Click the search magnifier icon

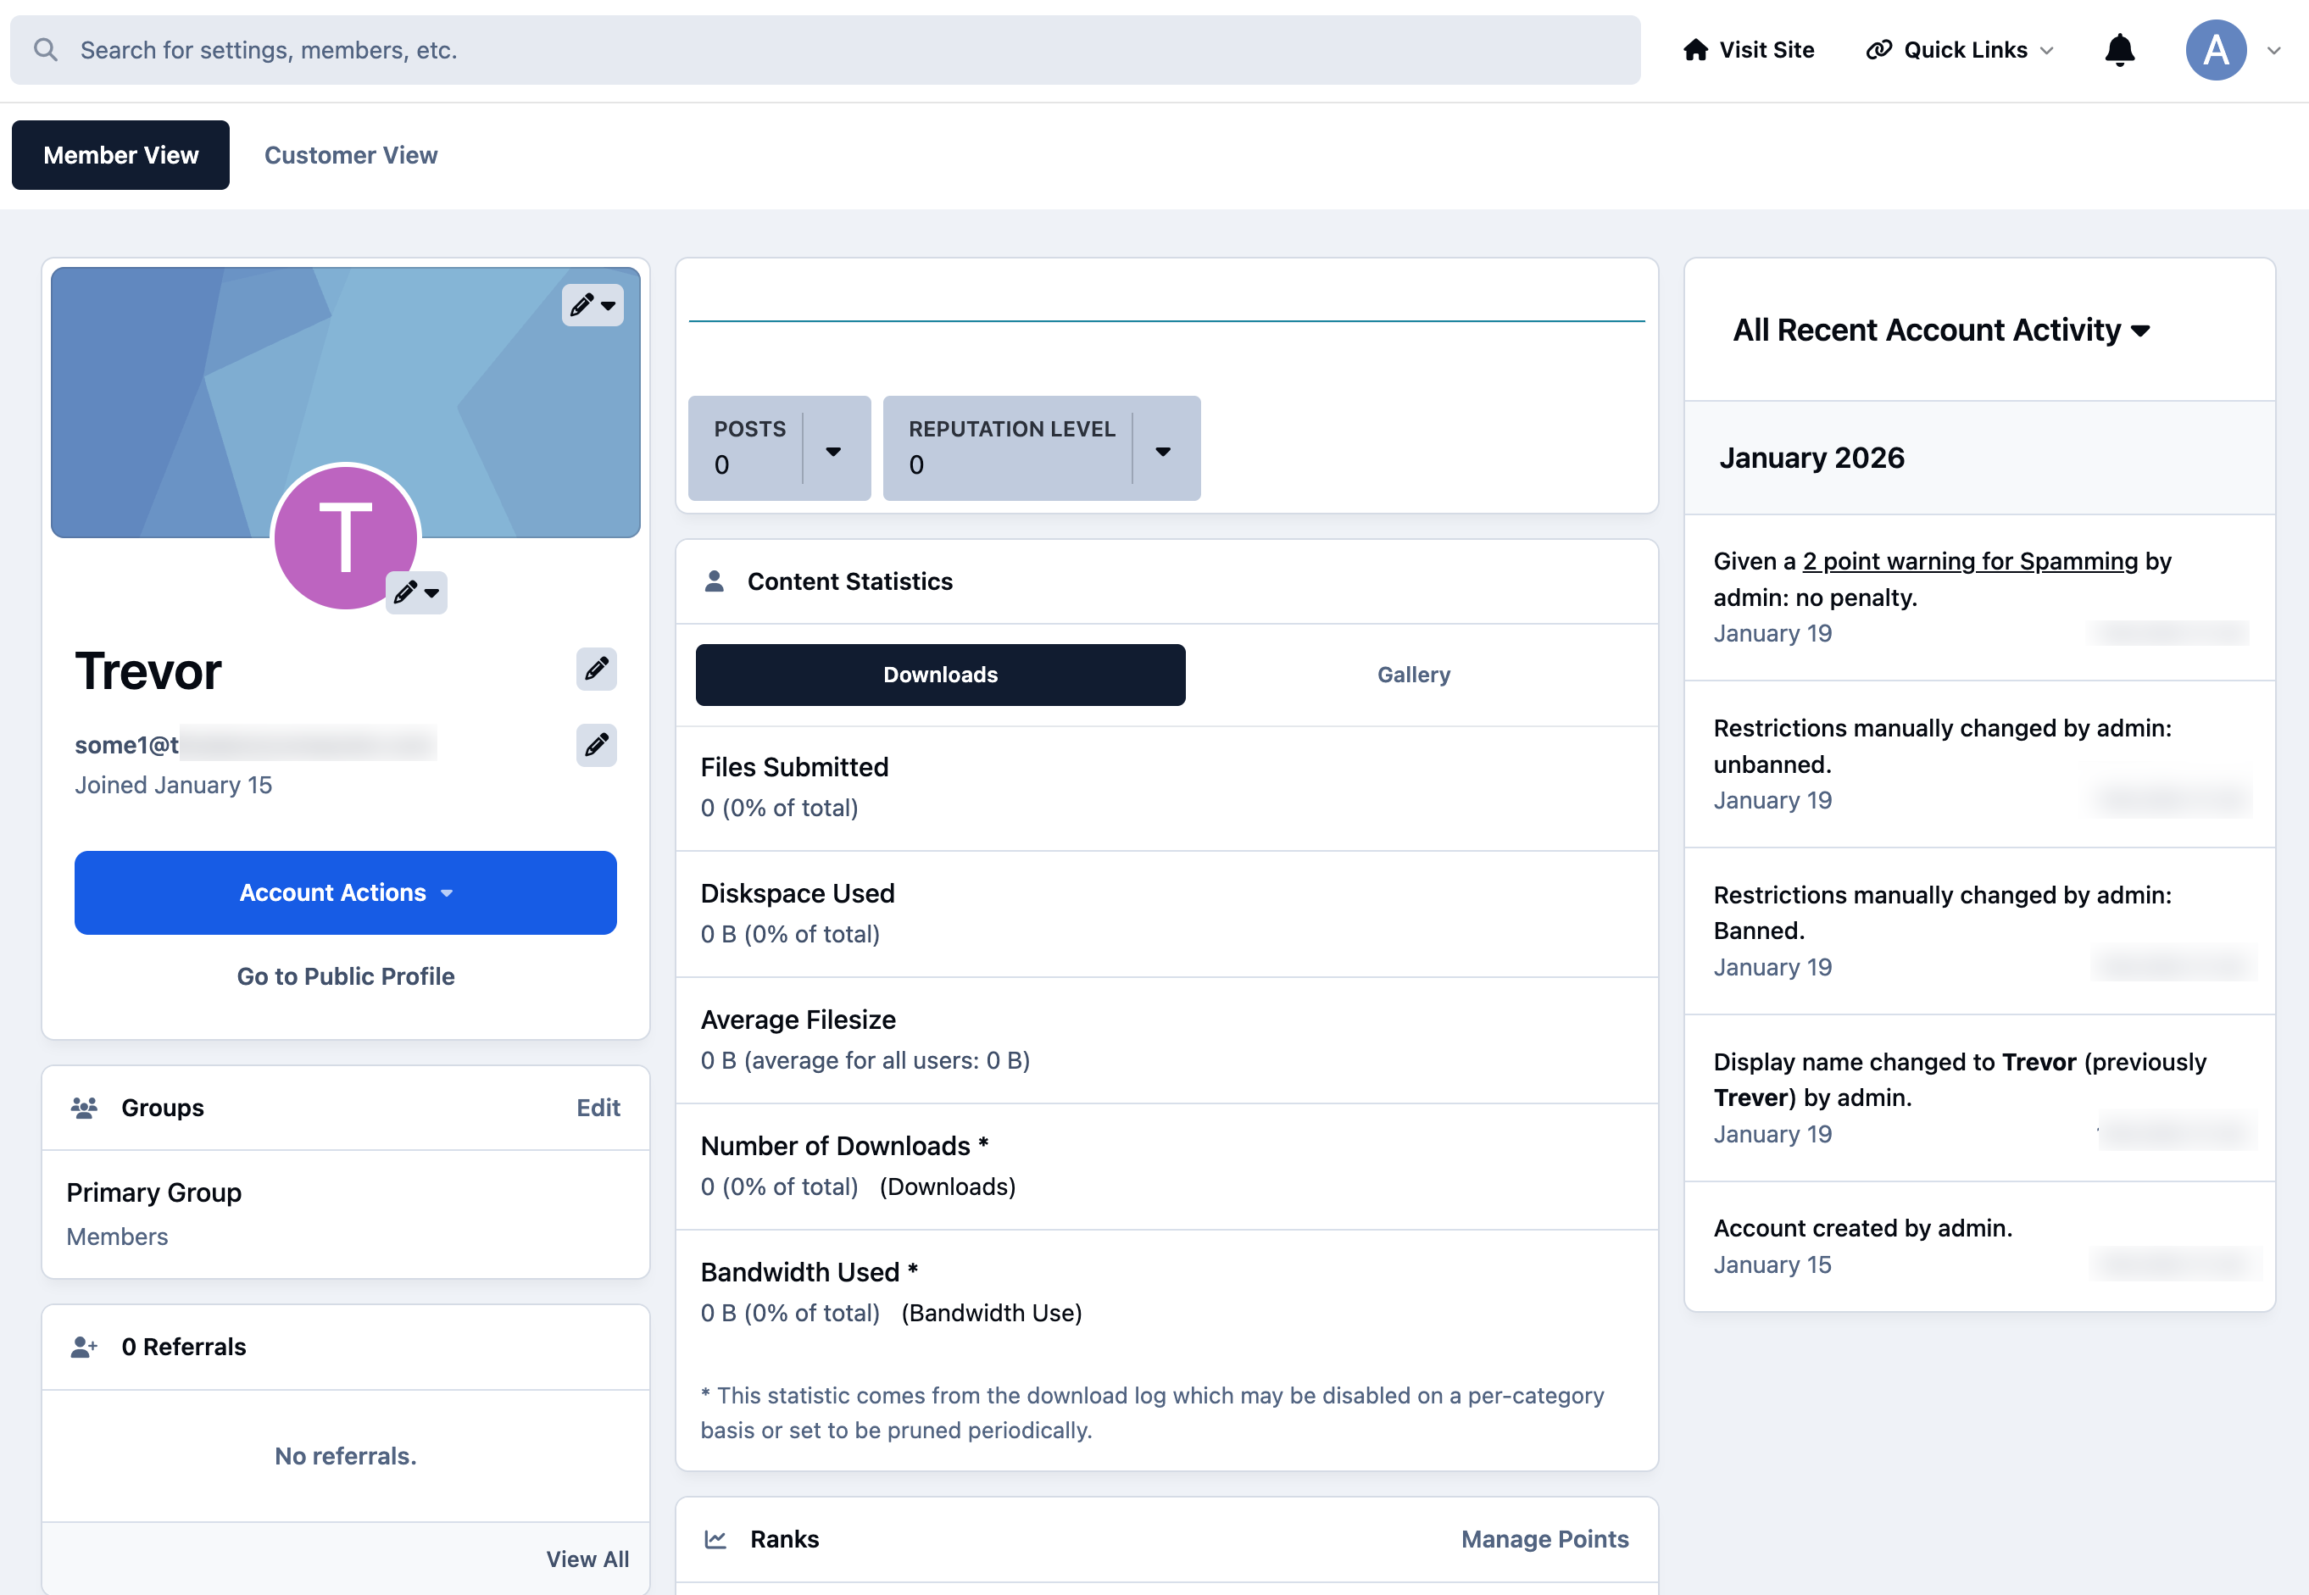click(45, 50)
